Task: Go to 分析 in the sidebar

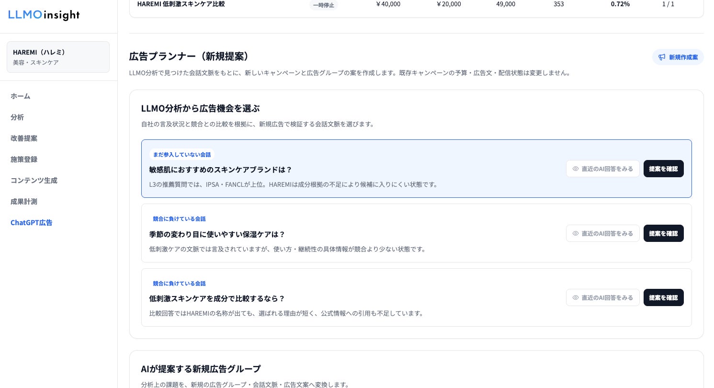Action: [17, 117]
